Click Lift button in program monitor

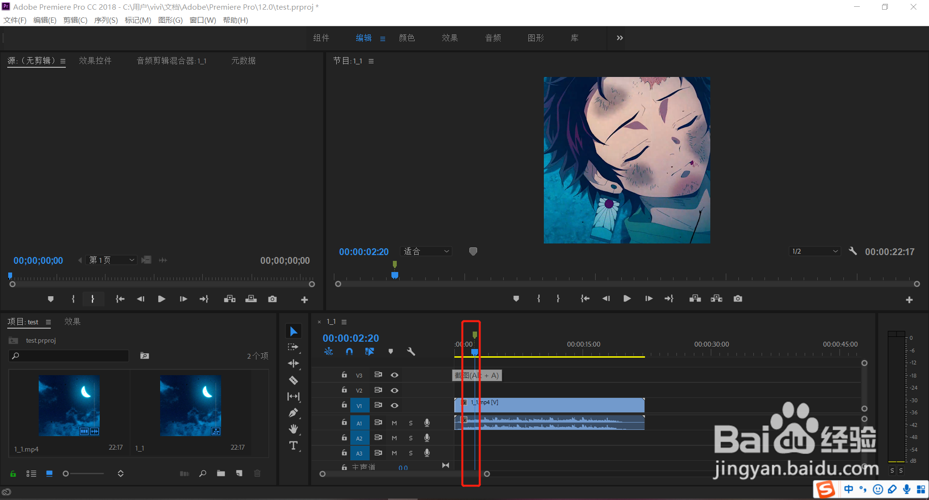click(x=695, y=299)
